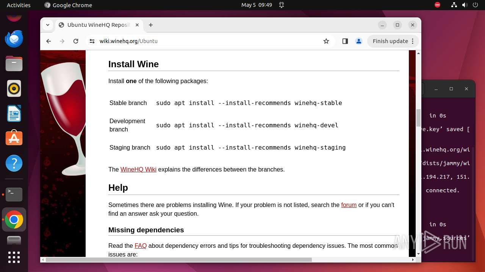
Task: Click the Missing dependencies heading
Action: [146, 230]
